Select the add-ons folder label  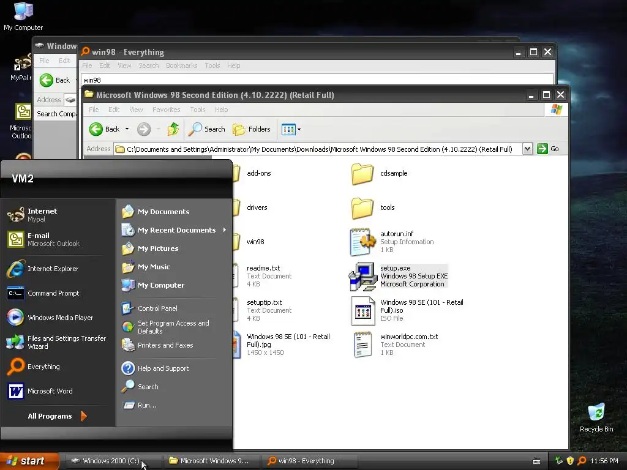(x=259, y=173)
